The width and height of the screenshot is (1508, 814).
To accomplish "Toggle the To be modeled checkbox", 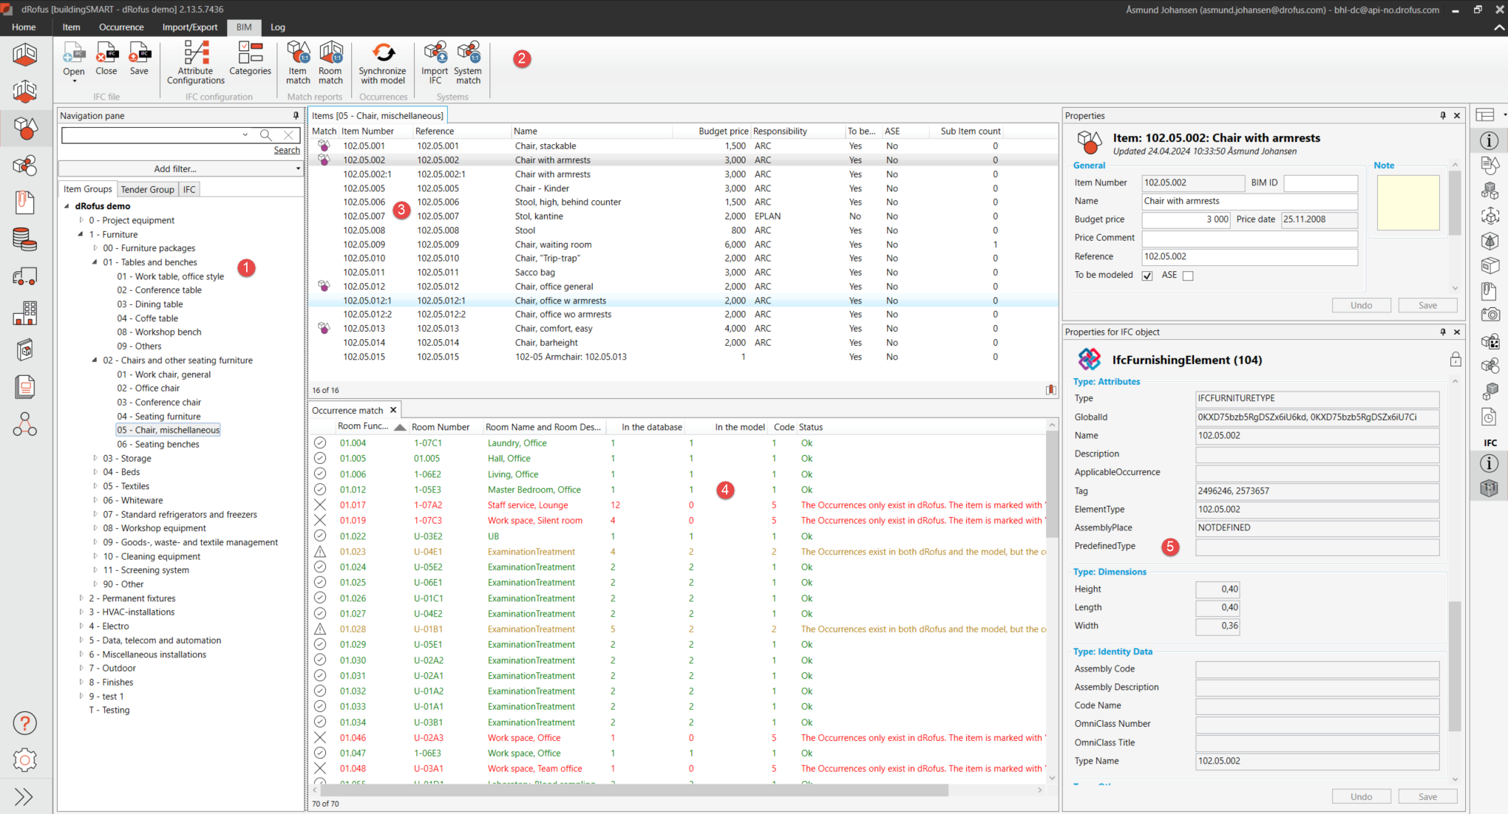I will [x=1147, y=276].
